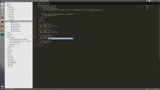Viewport: 160px width, 90px height.
Task: Open Gemfile in the sidebar
Action: 11,59
